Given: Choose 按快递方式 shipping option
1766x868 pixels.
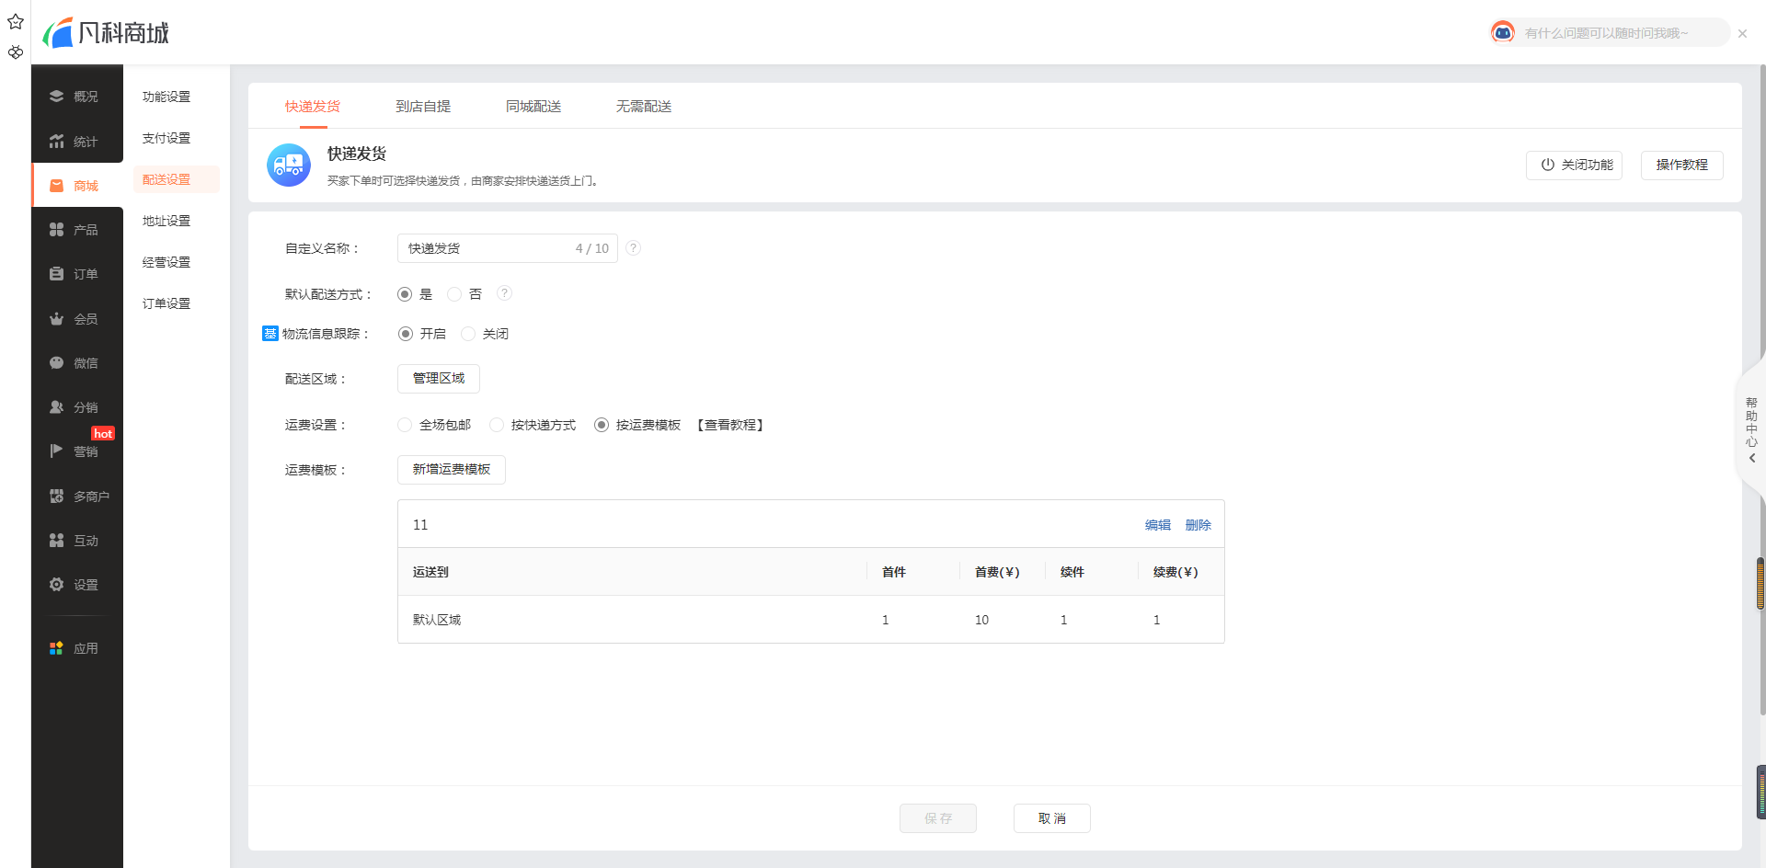Looking at the screenshot, I should [x=497, y=425].
